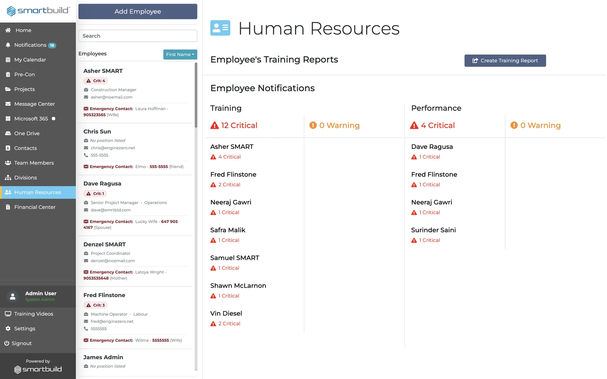Click the Add Employee button
607x379 pixels.
[x=138, y=11]
